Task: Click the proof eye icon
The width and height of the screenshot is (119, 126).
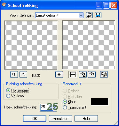Action: click(x=92, y=74)
